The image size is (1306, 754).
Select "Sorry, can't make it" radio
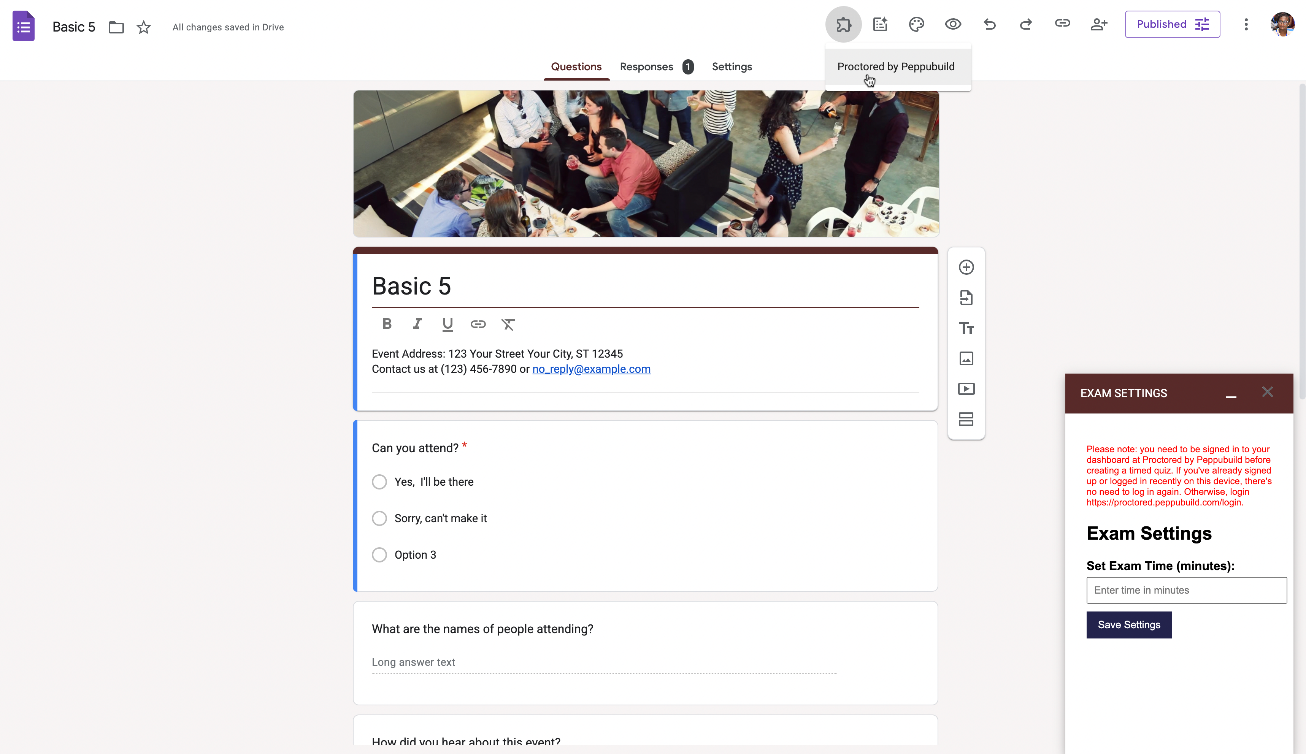(379, 518)
